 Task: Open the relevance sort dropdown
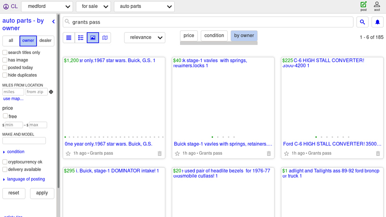pyautogui.click(x=144, y=38)
